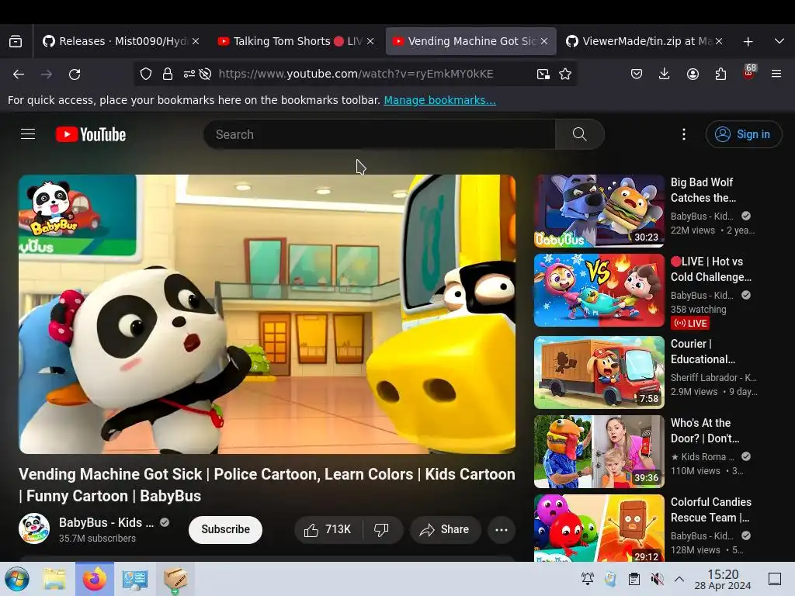
Task: Click title 'Courier | Educational...'
Action: point(703,352)
